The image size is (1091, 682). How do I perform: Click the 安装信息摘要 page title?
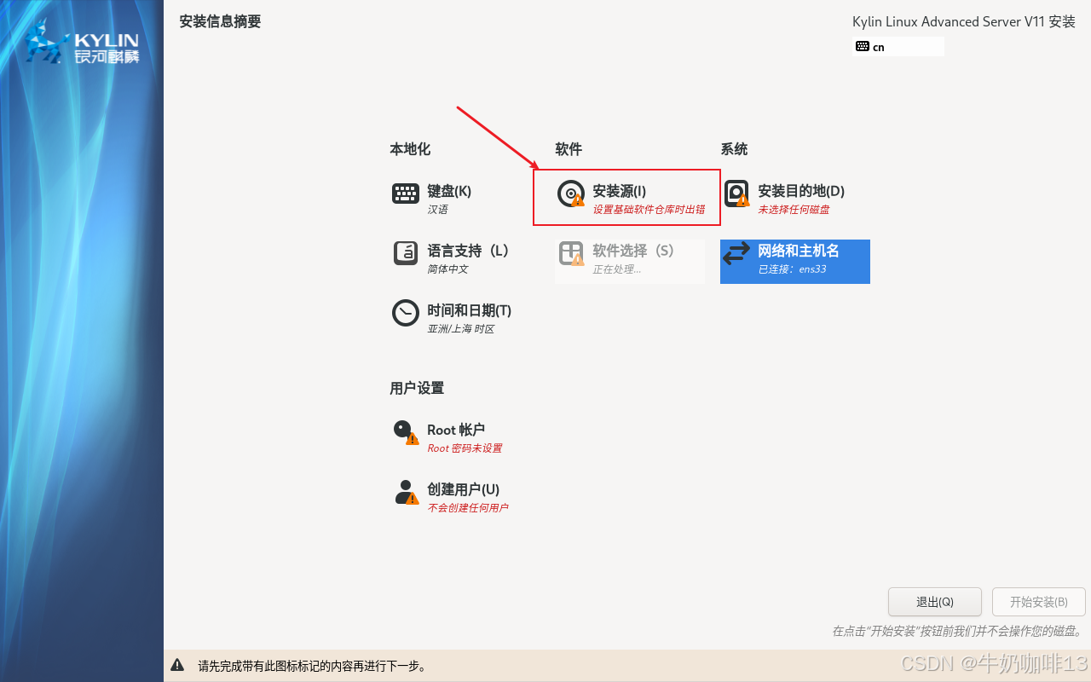click(x=220, y=21)
